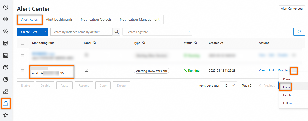Screen dimensions: 308x121
Task: Click the search magnifier beside instance name field
Action: (x=116, y=32)
